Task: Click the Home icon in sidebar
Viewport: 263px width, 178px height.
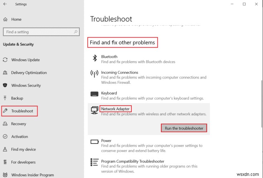Action: tap(5, 19)
